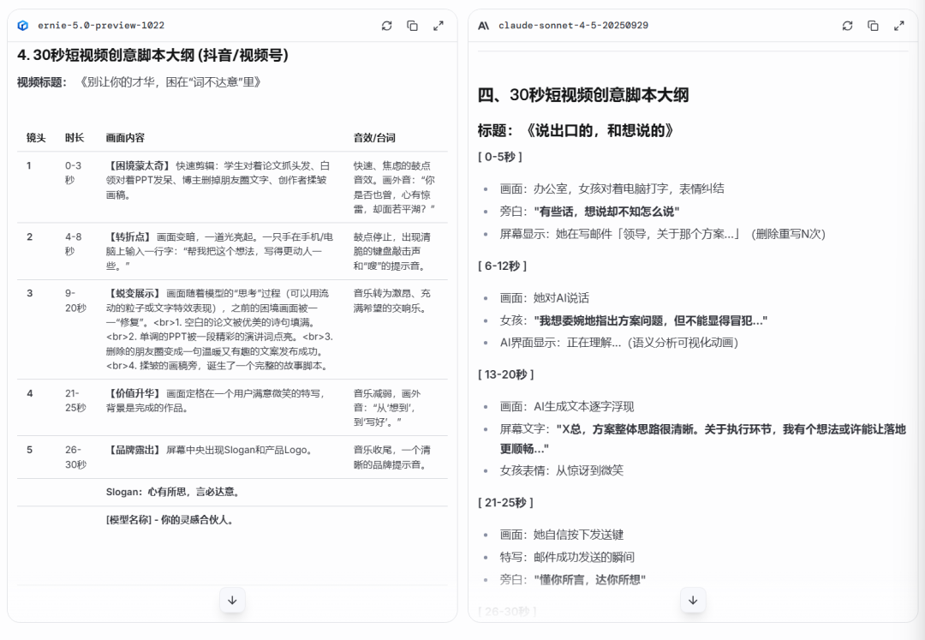Viewport: 925px width, 640px height.
Task: Expand the claude panel to fullscreen
Action: click(x=899, y=26)
